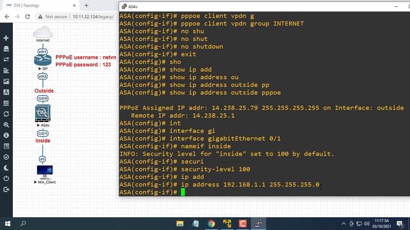Click the 'nameif inside' command line
Screen dimensions: 410x230
click(x=175, y=146)
